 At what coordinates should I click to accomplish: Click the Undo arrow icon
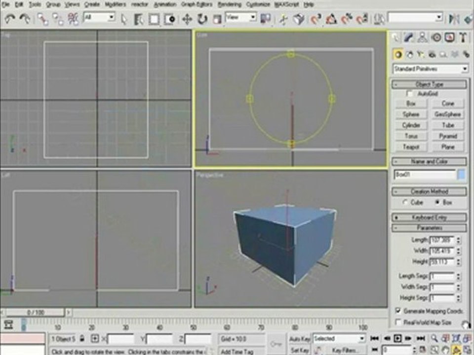coord(10,19)
